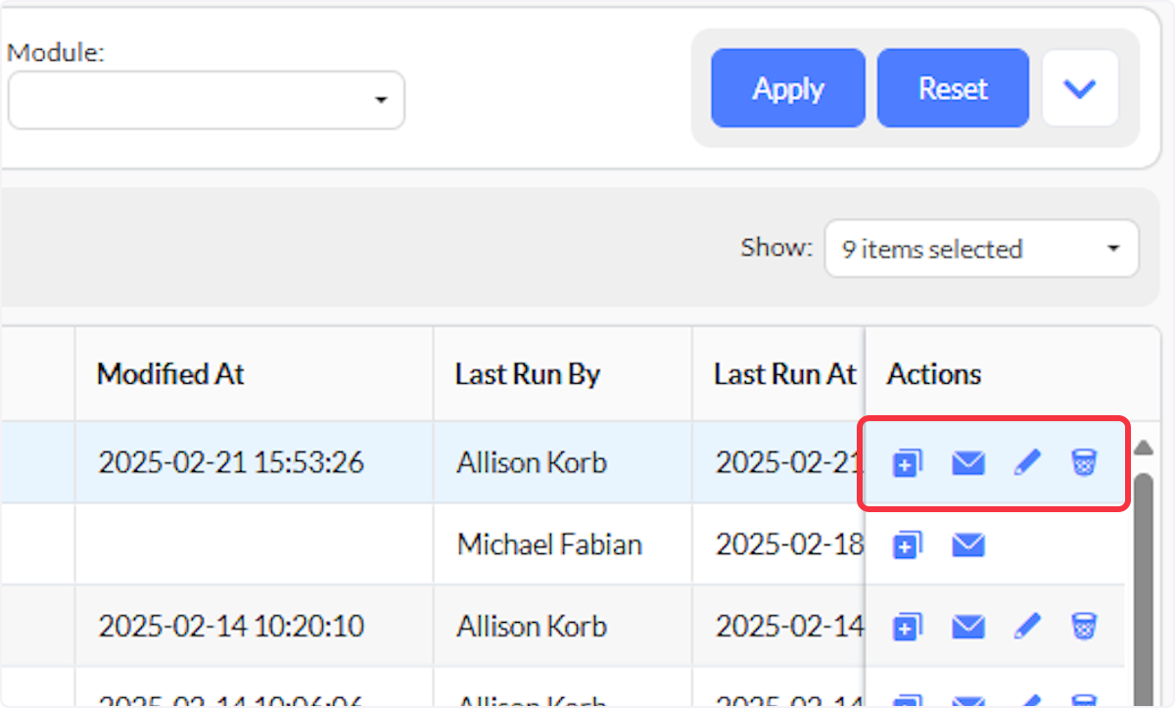
Task: Select the Michael Fabian cell
Action: 563,544
